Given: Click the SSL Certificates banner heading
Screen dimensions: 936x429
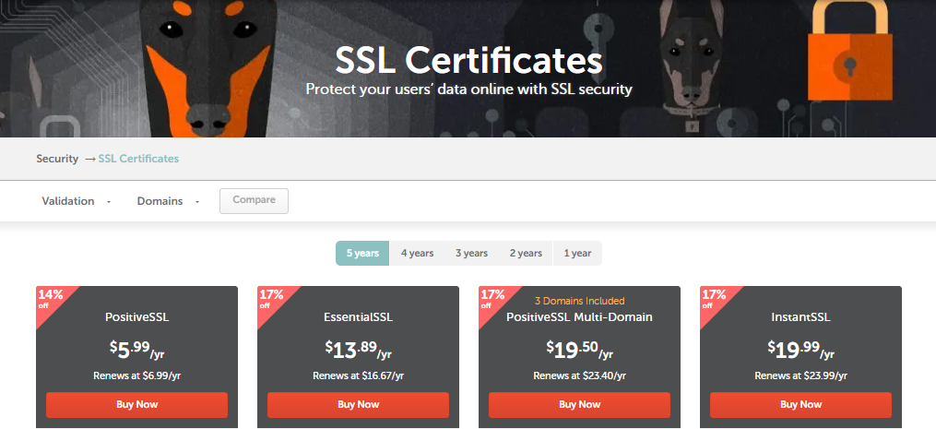Looking at the screenshot, I should [468, 60].
